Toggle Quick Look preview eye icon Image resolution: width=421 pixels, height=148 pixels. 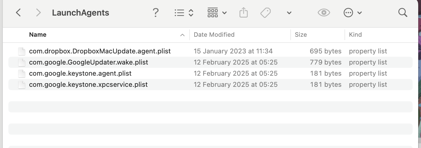324,13
